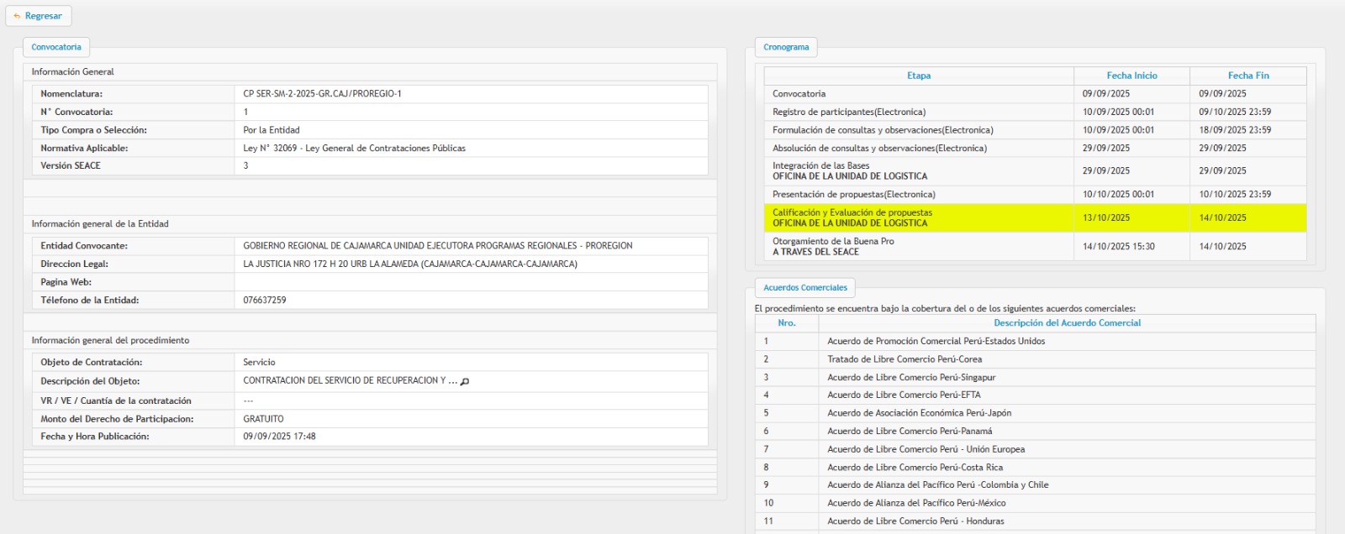Click the Descripción del Acuerdo Comercial header
Viewport: 1345px width, 534px height.
(x=1067, y=323)
